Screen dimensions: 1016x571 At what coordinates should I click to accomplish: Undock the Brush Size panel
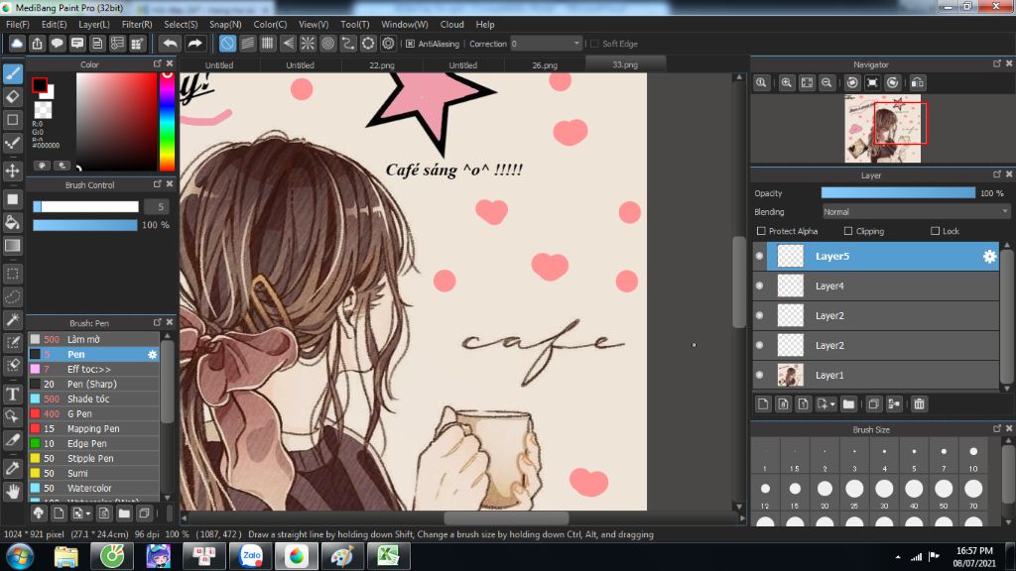click(996, 428)
